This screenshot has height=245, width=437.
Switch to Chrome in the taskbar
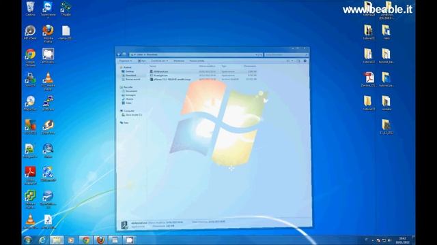pos(85,240)
